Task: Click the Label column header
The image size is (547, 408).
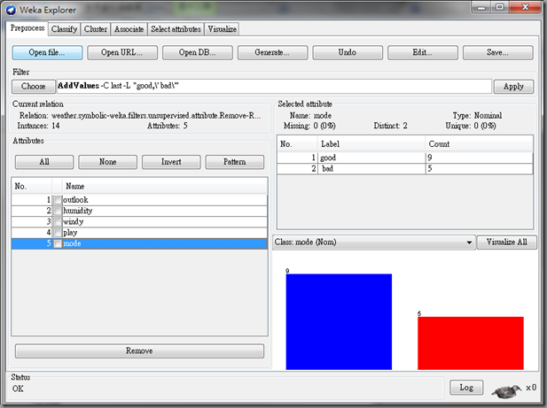Action: (371, 144)
